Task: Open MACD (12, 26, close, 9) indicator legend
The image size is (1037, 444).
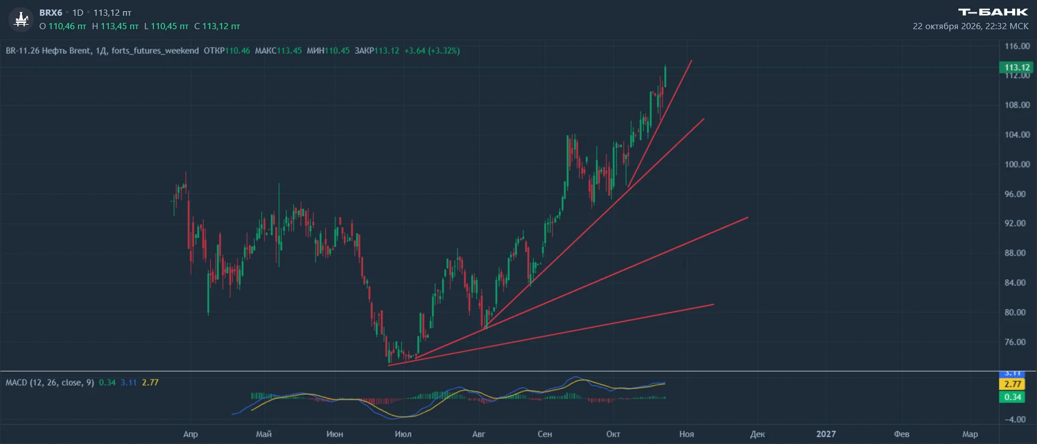Action: (50, 382)
